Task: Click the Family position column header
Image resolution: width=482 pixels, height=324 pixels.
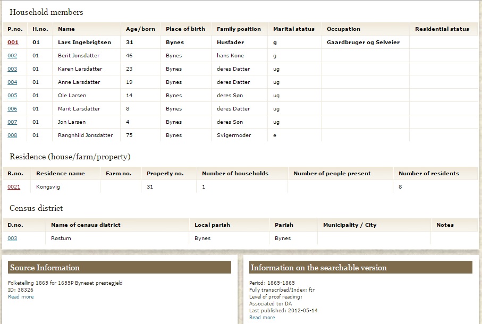Action: tap(239, 29)
